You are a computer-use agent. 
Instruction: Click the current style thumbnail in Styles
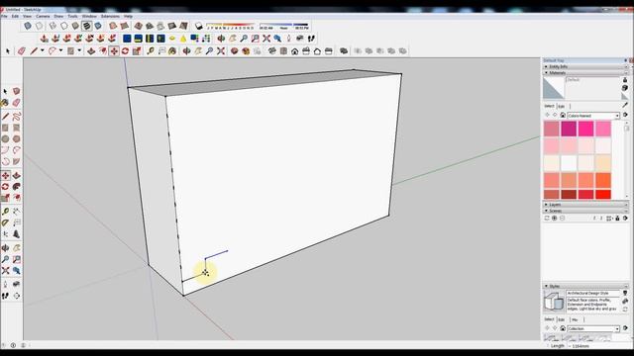click(x=553, y=301)
